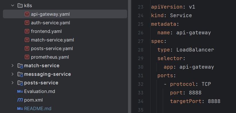Viewport: 236px width, 113px height.
Task: Click the 'LoadBalancer' value
Action: coord(195,50)
